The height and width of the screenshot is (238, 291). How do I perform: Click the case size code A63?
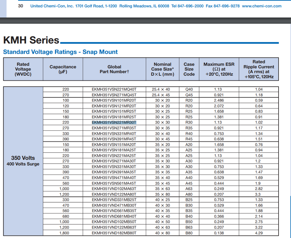click(x=189, y=189)
